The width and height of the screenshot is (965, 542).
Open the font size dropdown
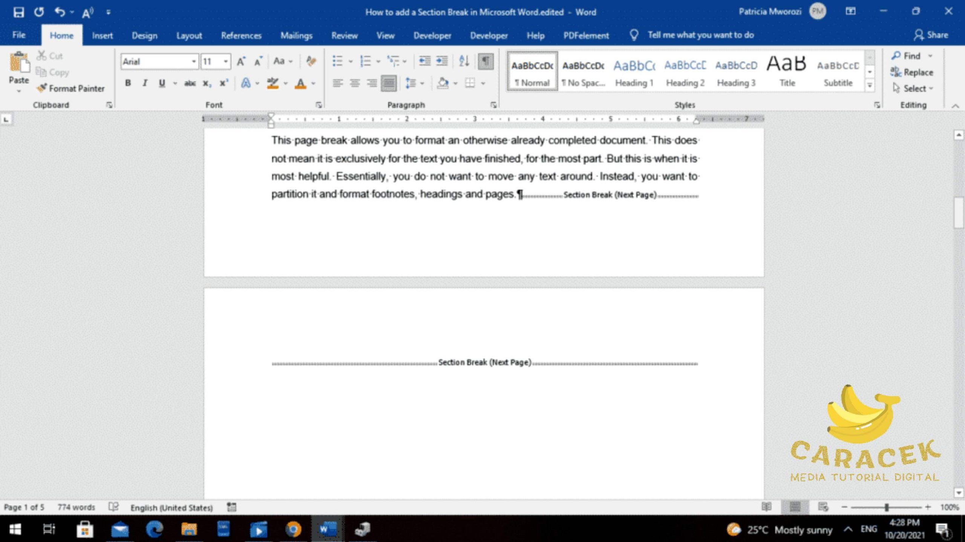click(225, 61)
